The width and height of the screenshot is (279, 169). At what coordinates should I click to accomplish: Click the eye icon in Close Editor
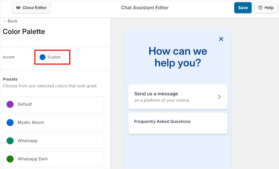(18, 8)
